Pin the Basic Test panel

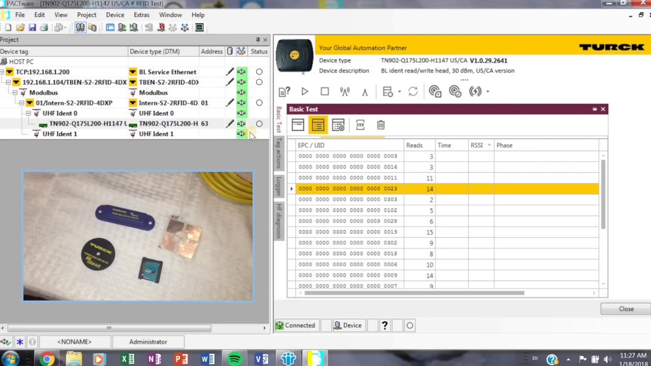(x=594, y=109)
